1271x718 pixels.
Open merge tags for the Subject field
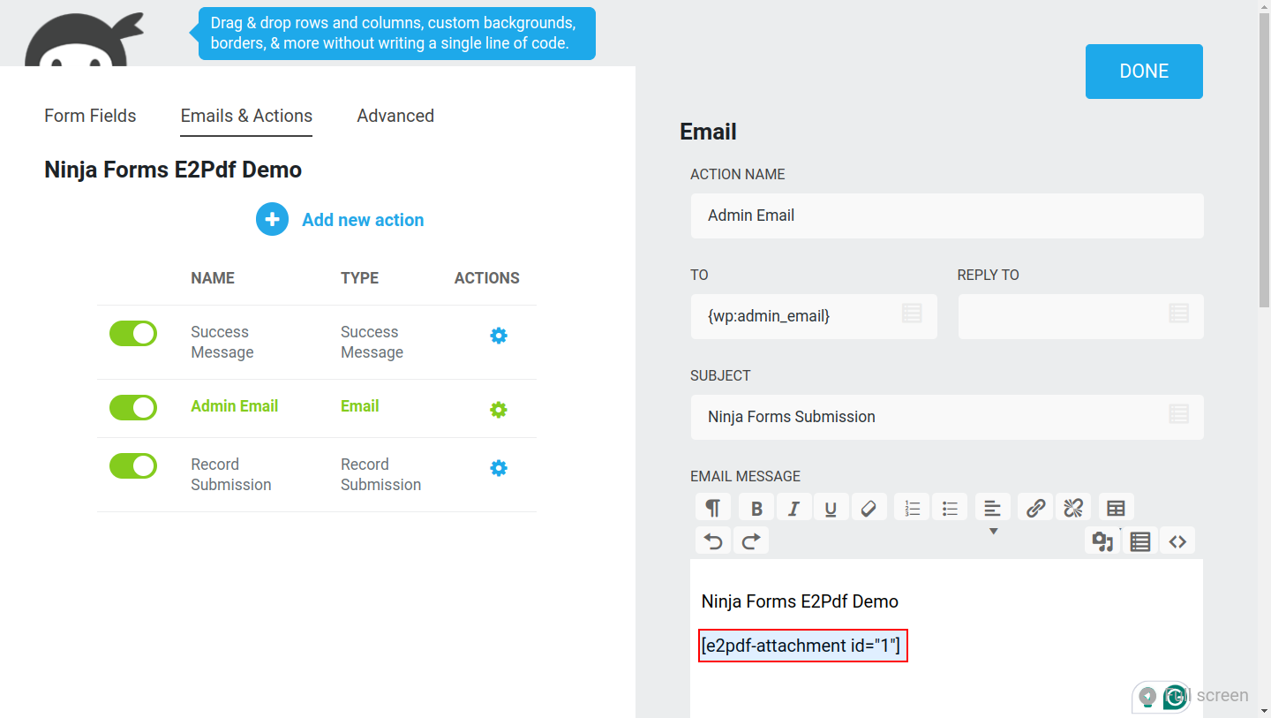pyautogui.click(x=1178, y=413)
